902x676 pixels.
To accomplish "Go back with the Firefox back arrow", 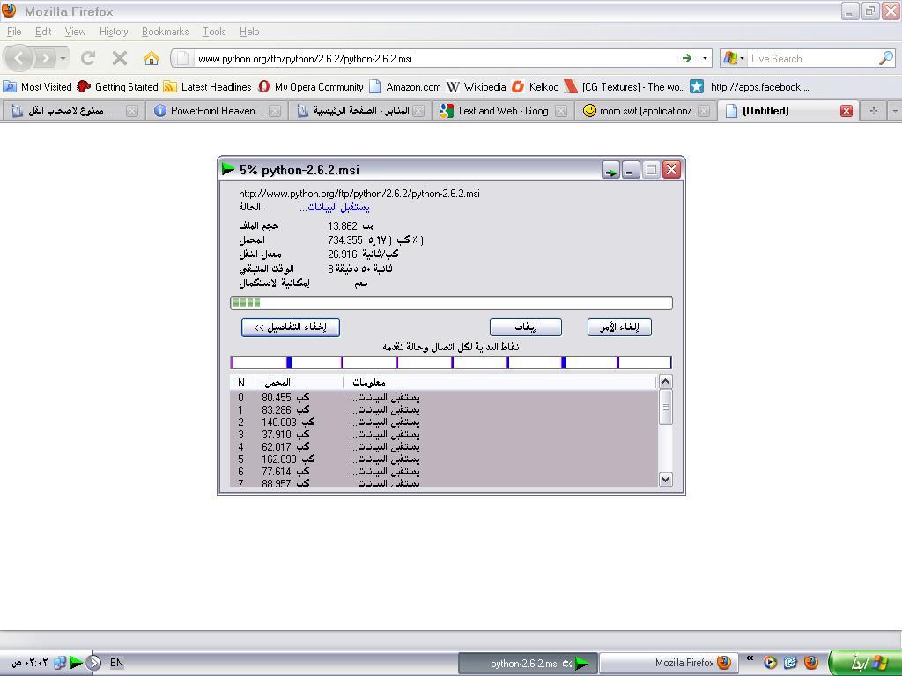I will 19,58.
